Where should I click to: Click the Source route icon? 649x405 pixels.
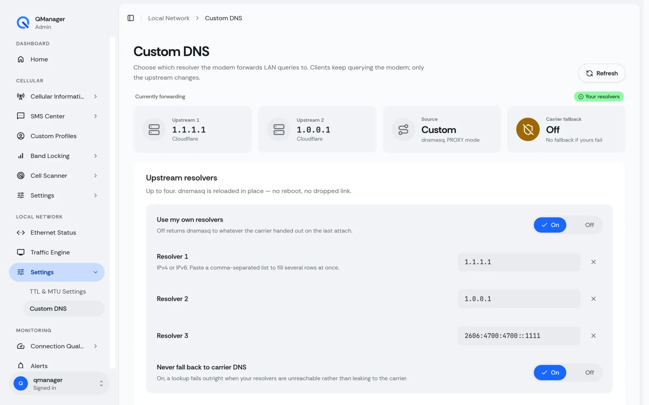pos(403,130)
